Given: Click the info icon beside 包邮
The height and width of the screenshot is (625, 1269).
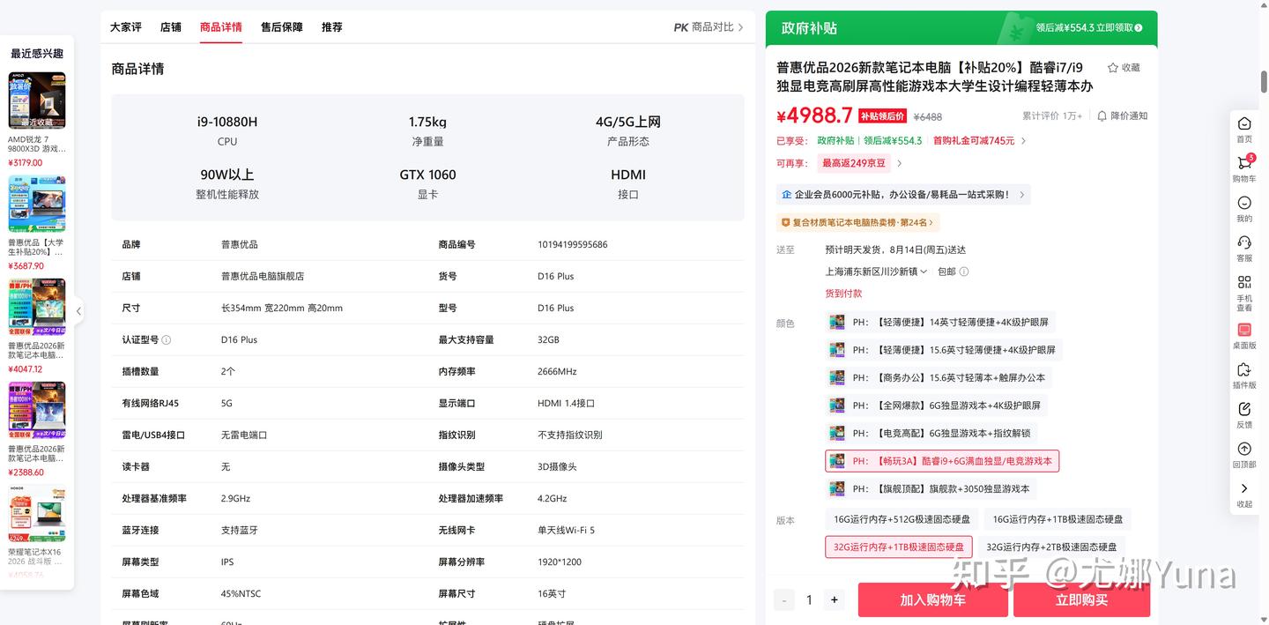Looking at the screenshot, I should [x=964, y=272].
